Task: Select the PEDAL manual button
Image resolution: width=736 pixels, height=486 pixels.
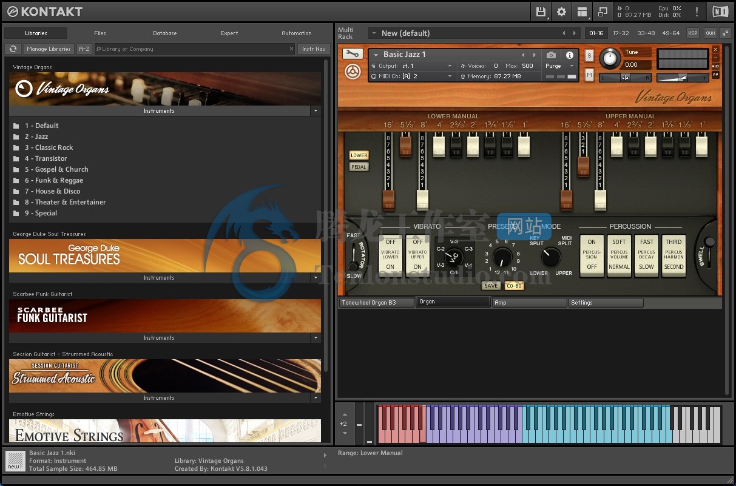Action: click(x=359, y=167)
